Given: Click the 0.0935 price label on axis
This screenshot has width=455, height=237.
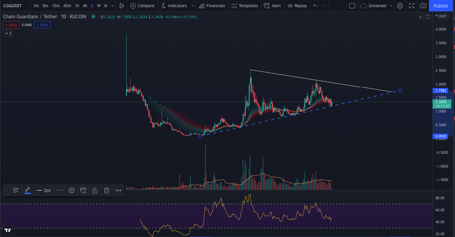Looking at the screenshot, I should pyautogui.click(x=441, y=136).
